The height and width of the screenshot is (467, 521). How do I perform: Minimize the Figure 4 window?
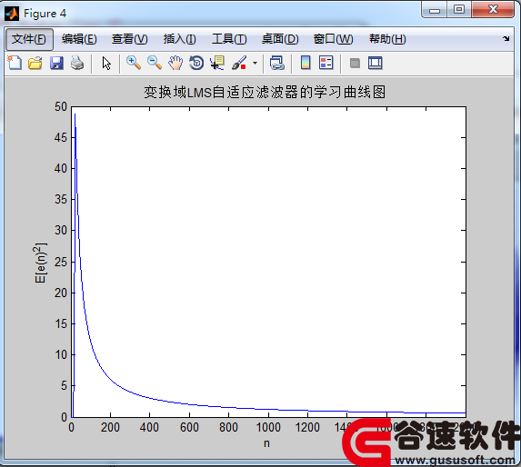pyautogui.click(x=435, y=10)
